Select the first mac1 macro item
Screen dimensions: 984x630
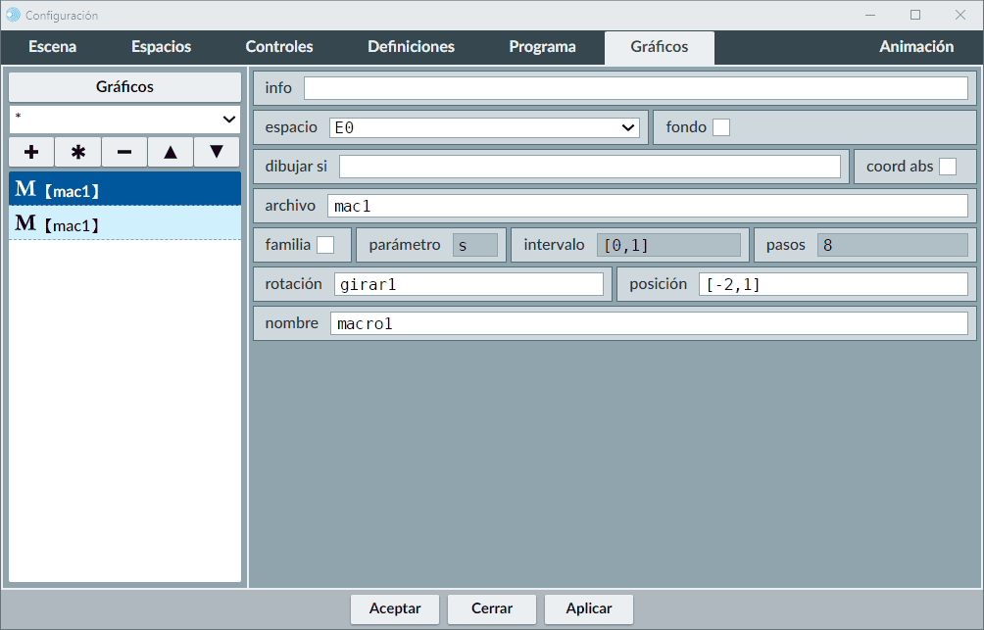124,189
